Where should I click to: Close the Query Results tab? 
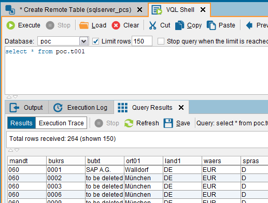pyautogui.click(x=181, y=108)
